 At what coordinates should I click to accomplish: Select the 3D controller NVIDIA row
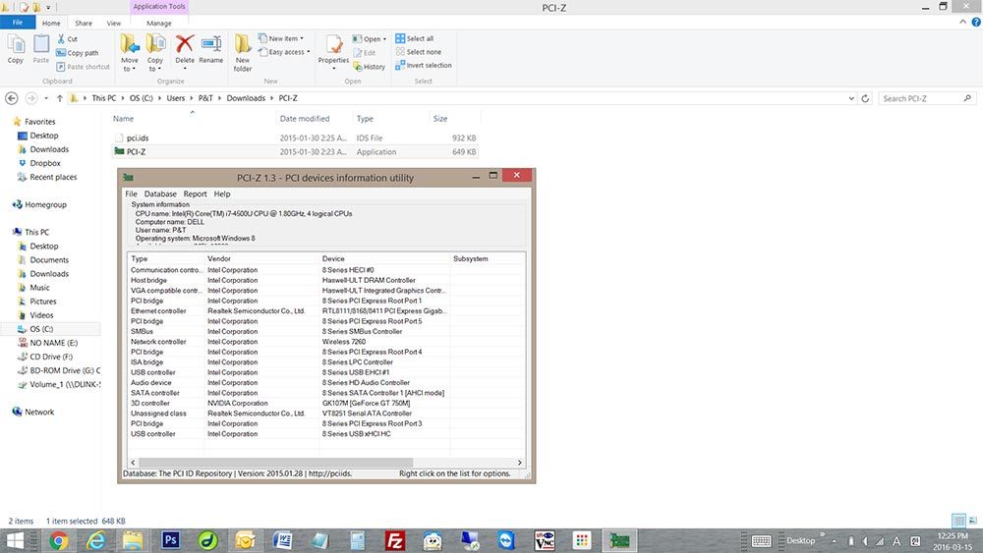pyautogui.click(x=326, y=404)
